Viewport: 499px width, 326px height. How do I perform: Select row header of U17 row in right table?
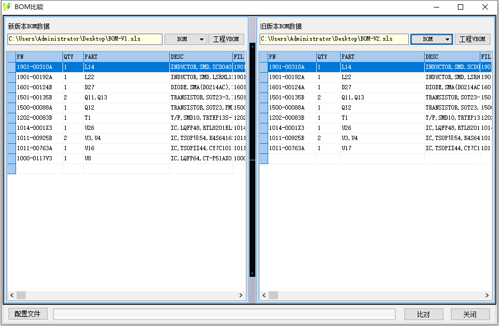coord(263,149)
